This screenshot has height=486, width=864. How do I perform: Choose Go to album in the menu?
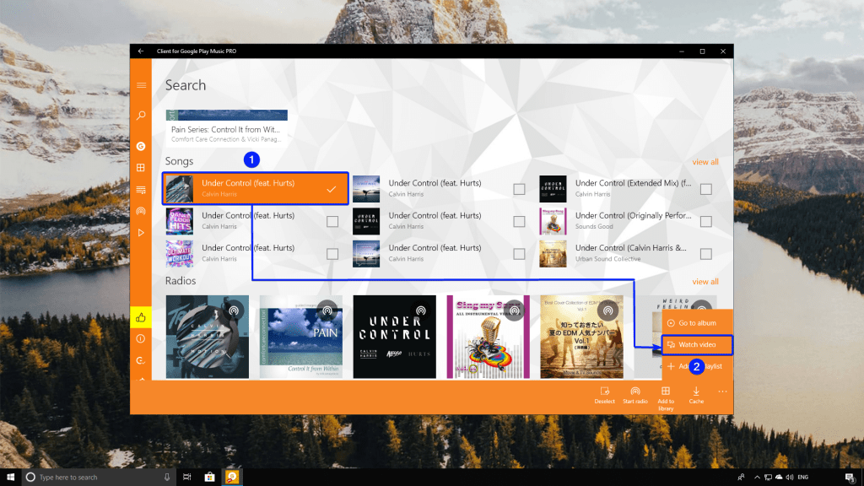pos(697,323)
